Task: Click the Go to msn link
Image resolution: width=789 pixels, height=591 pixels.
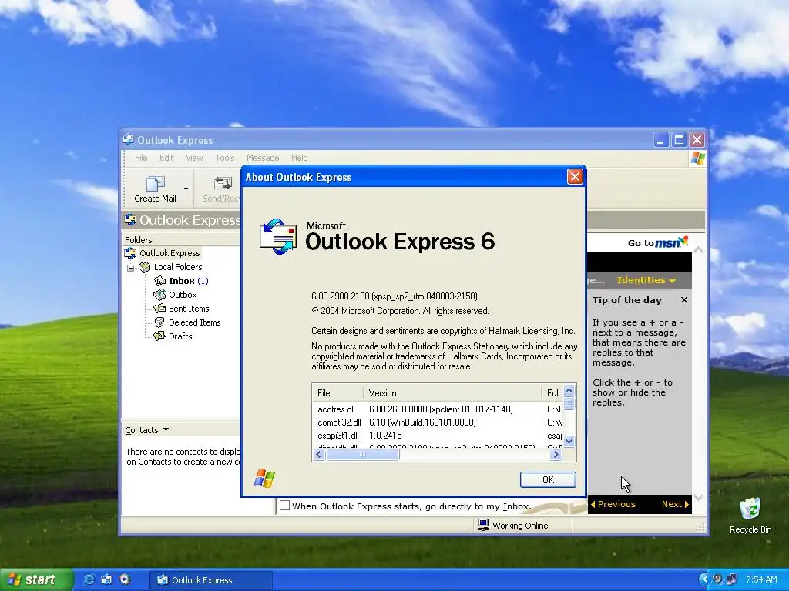Action: tap(658, 242)
